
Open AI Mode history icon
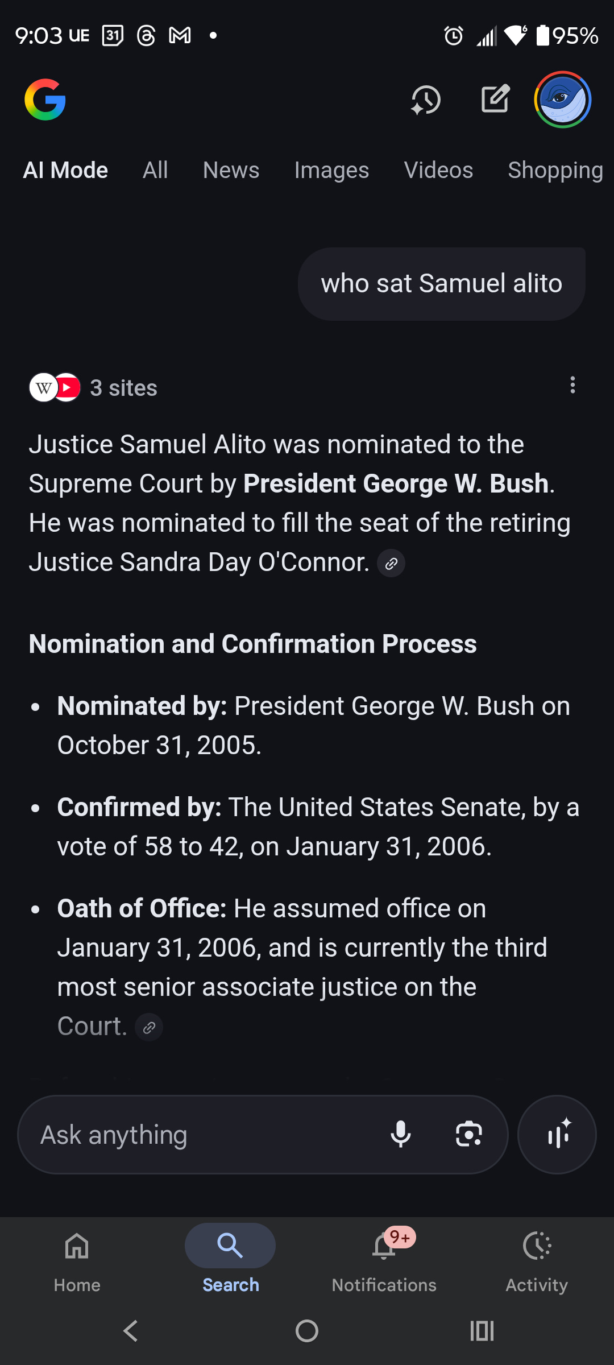coord(425,100)
